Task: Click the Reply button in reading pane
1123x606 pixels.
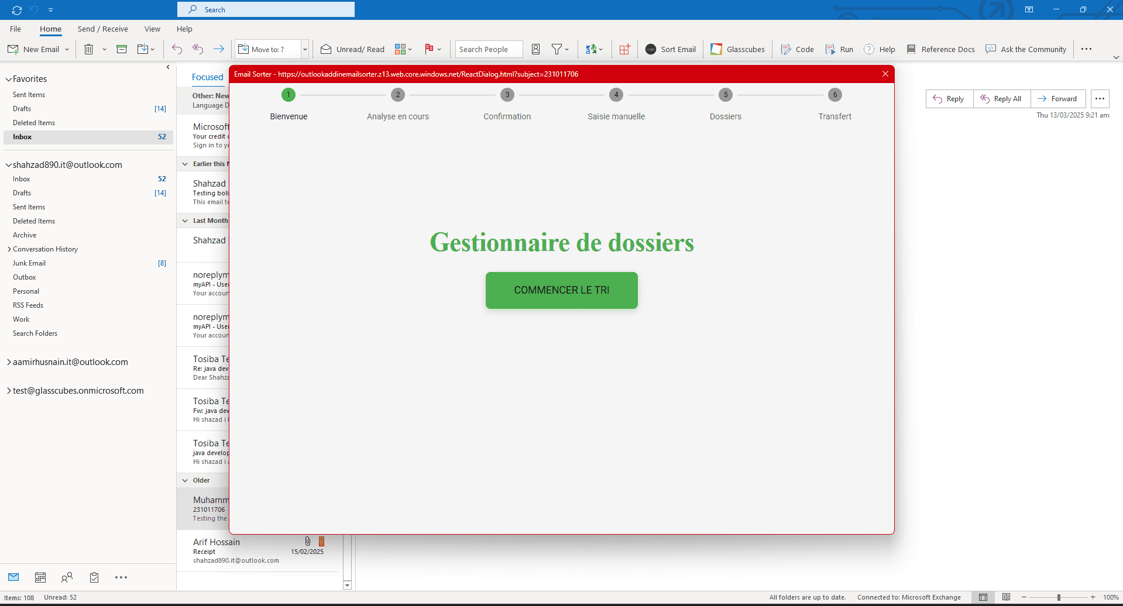Action: (x=949, y=99)
